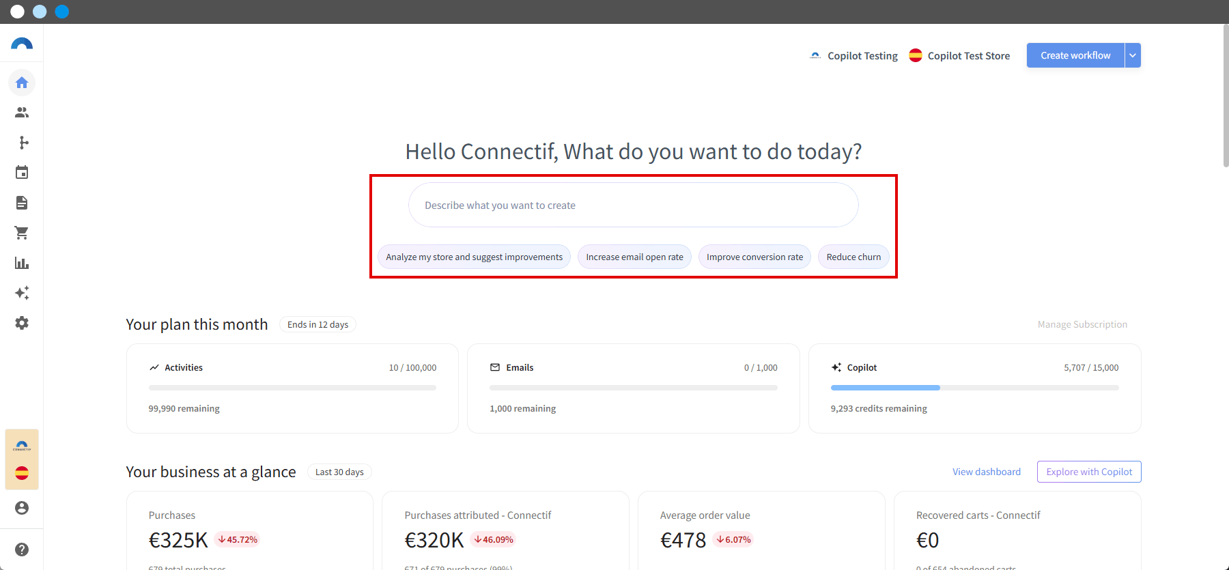
Task: Open the Copilot Test Store selector
Action: point(959,56)
